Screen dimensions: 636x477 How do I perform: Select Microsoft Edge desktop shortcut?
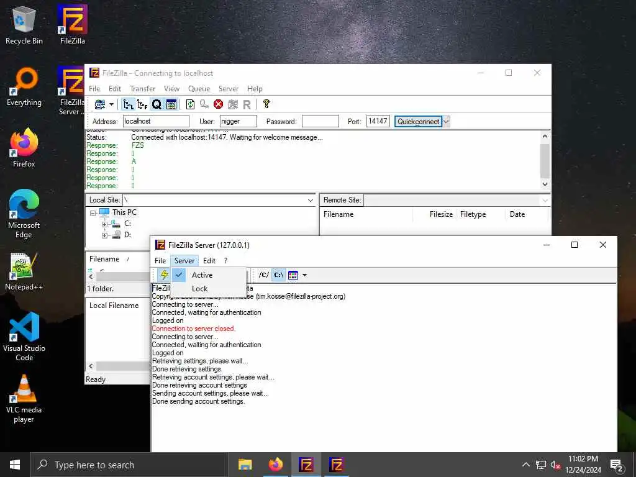24,214
